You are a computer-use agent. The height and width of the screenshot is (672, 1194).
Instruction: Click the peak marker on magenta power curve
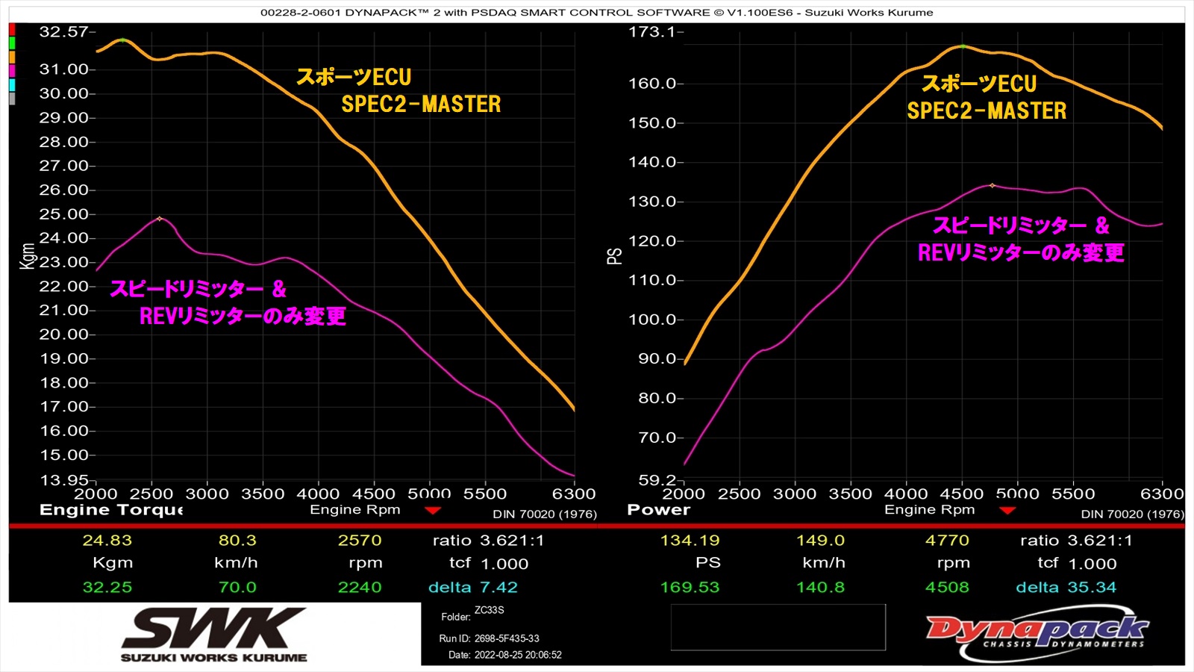pos(992,185)
